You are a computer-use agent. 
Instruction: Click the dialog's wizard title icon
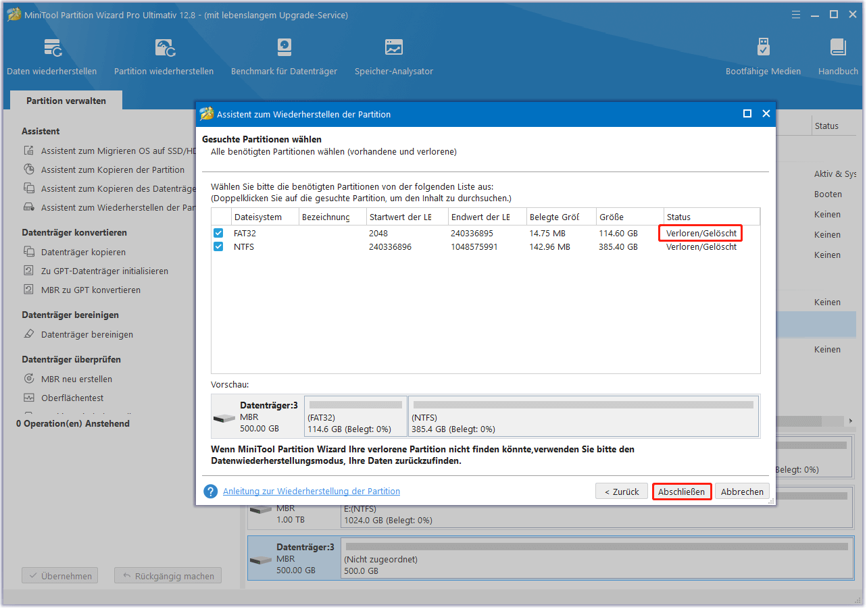tap(206, 114)
